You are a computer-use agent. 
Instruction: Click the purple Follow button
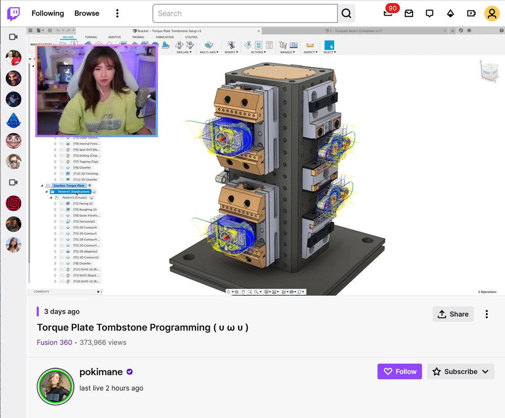point(400,371)
